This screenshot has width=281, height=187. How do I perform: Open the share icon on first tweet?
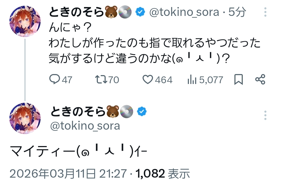coord(260,80)
